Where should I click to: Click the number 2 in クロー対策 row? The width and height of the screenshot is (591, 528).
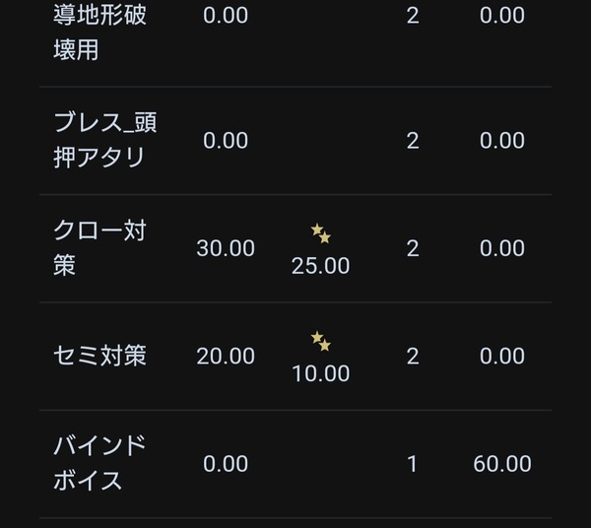(413, 248)
